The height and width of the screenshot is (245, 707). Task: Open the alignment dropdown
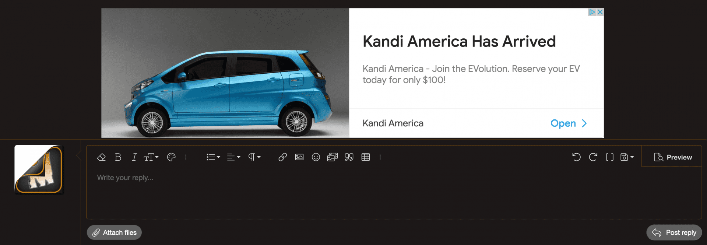click(x=233, y=157)
